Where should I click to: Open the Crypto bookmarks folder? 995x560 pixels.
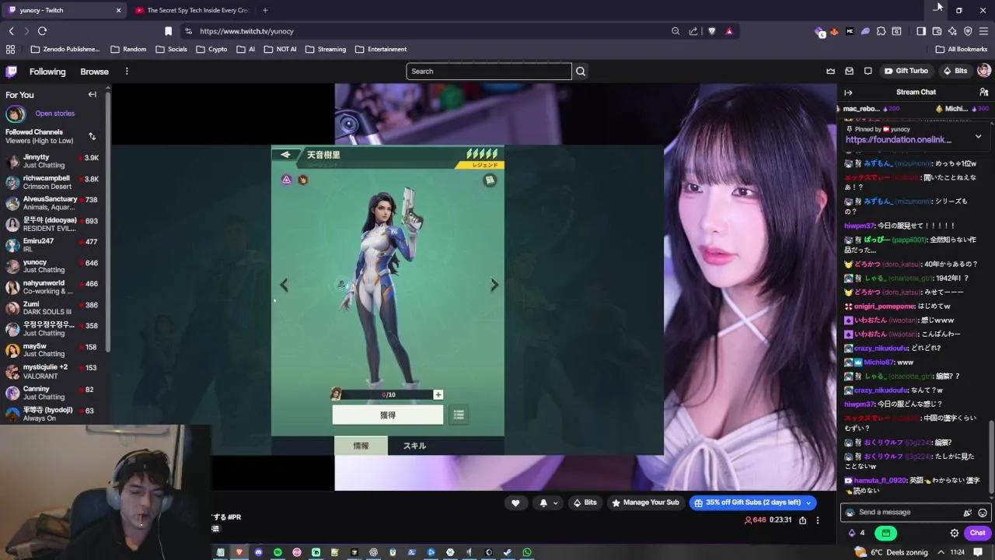[211, 49]
